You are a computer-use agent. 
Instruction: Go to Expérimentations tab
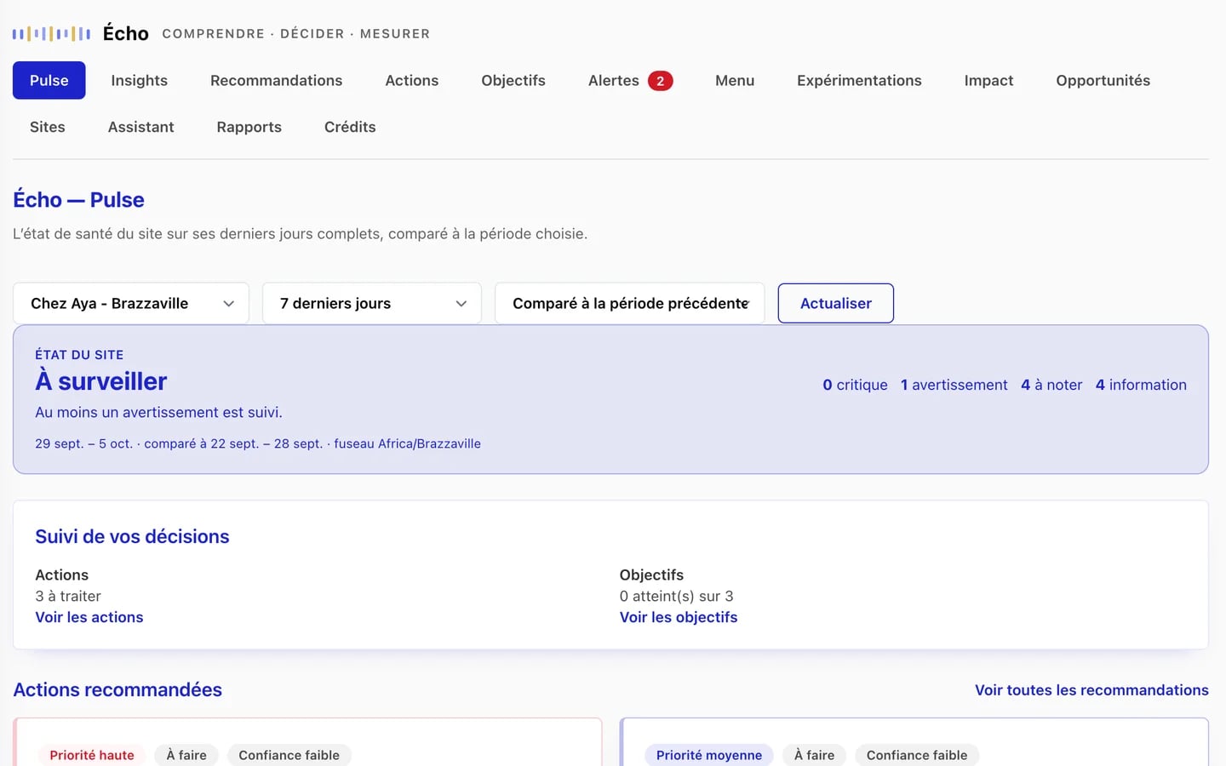pos(859,80)
